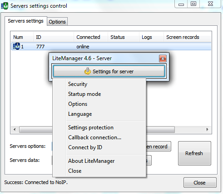Click the Servers data: label
223x194 pixels.
(x=25, y=160)
